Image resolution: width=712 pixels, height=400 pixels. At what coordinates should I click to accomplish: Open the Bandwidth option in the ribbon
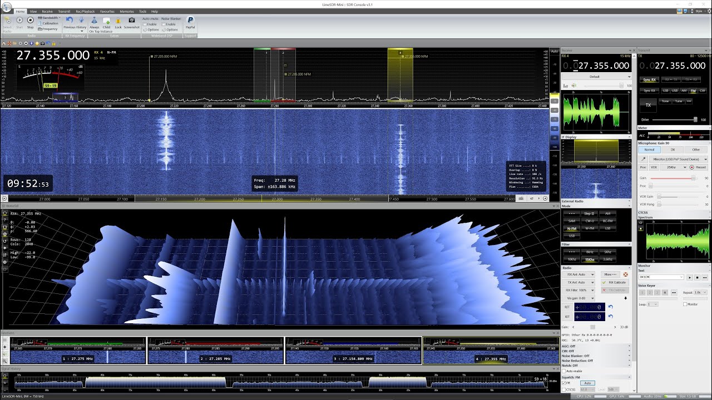[x=49, y=18]
